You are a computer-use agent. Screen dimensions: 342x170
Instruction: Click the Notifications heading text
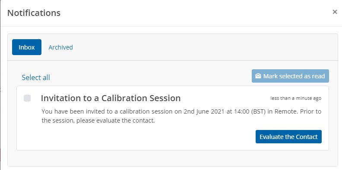tap(34, 13)
